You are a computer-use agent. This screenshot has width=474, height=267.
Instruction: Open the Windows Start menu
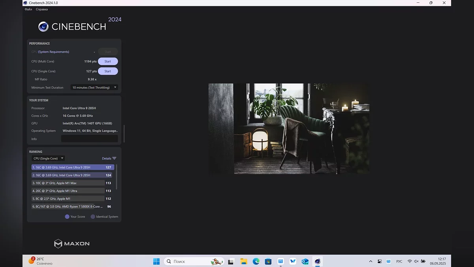click(156, 261)
